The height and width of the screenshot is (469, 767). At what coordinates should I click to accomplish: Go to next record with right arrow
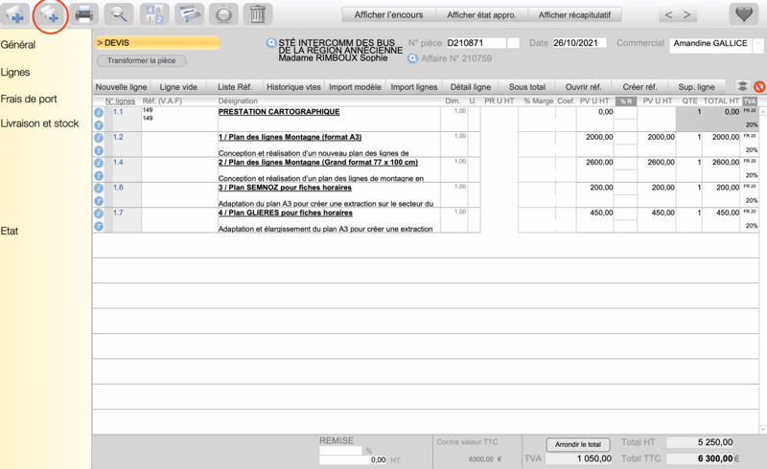pyautogui.click(x=686, y=14)
